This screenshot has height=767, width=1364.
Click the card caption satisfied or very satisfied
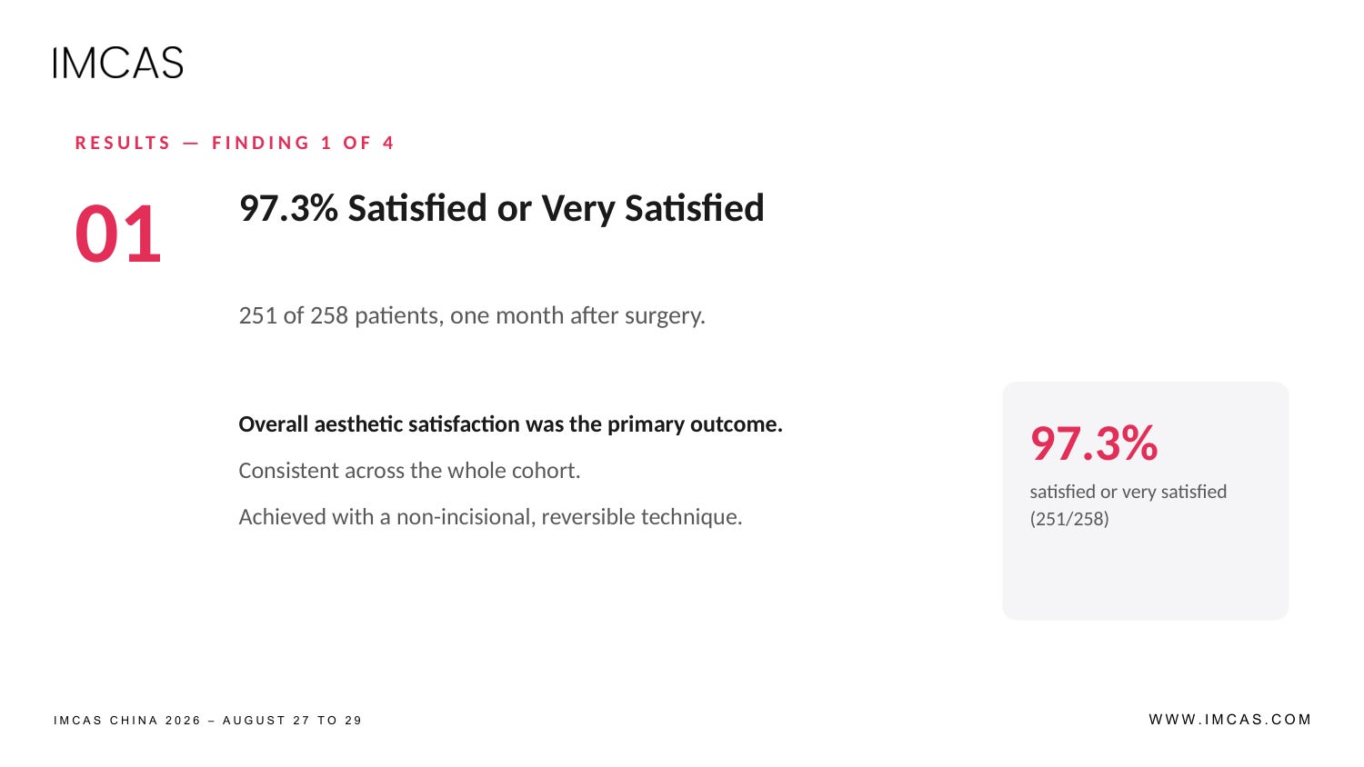(1128, 492)
